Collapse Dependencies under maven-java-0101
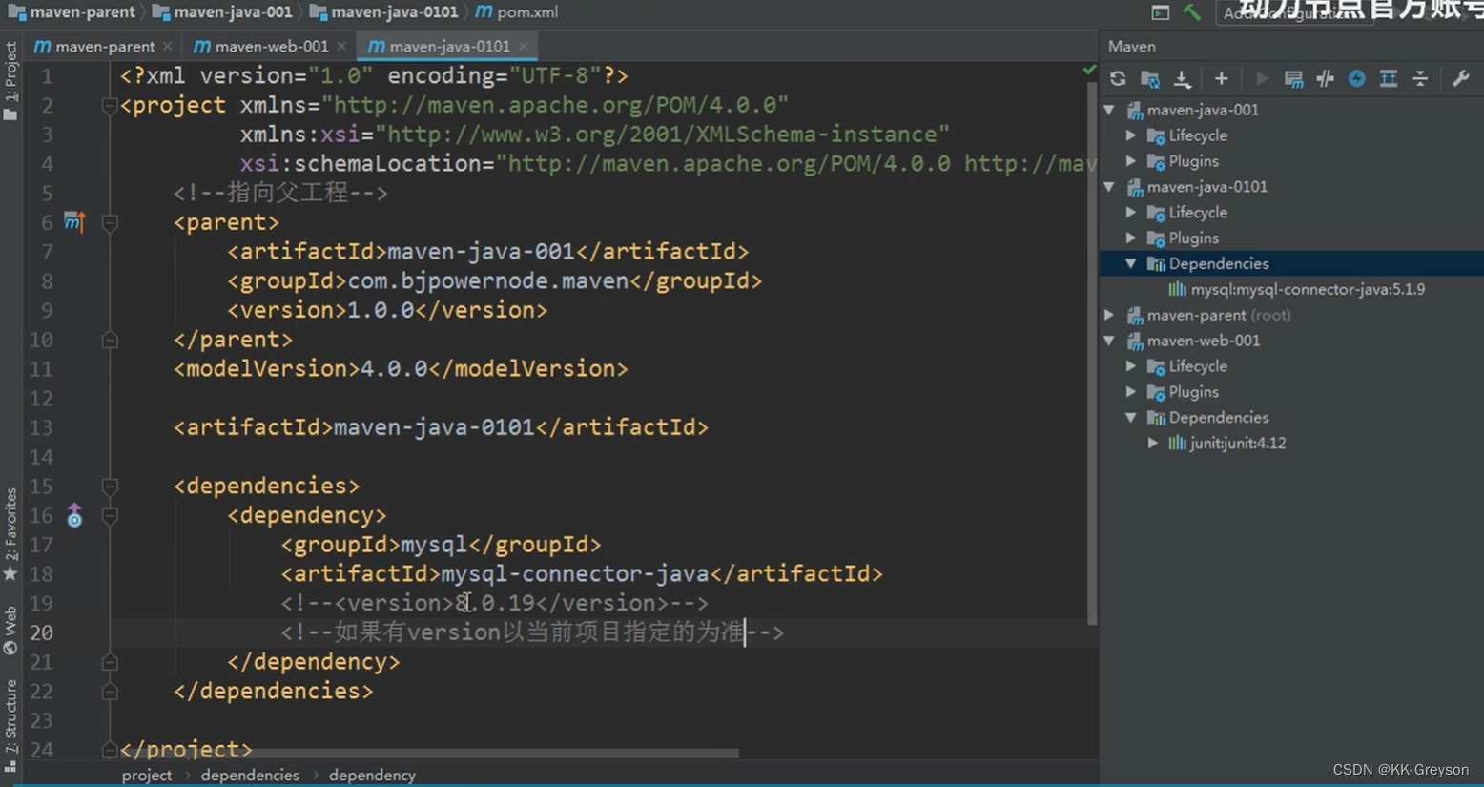 coord(1131,263)
